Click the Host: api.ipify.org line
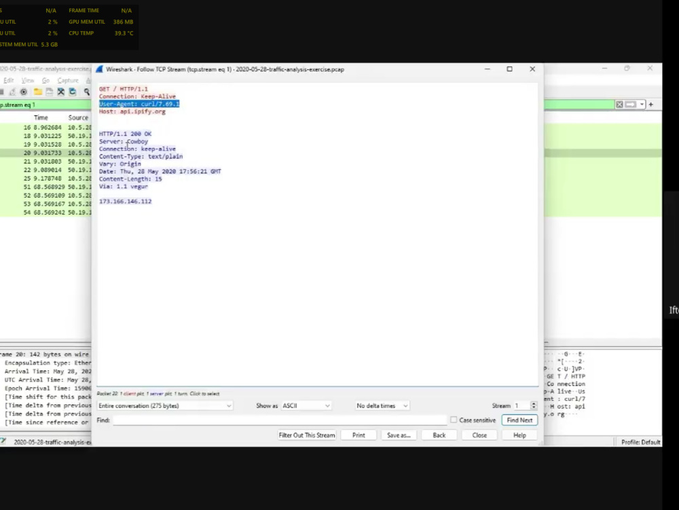The width and height of the screenshot is (679, 510). [132, 111]
